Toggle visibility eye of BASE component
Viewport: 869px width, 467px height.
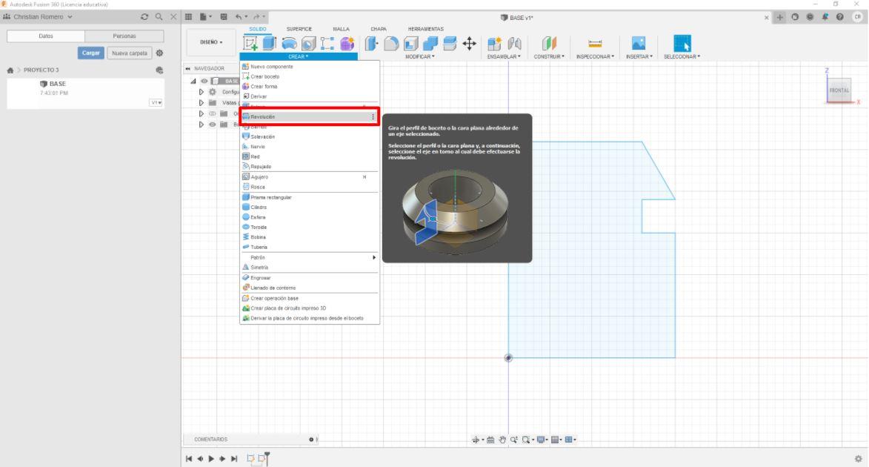click(x=204, y=81)
